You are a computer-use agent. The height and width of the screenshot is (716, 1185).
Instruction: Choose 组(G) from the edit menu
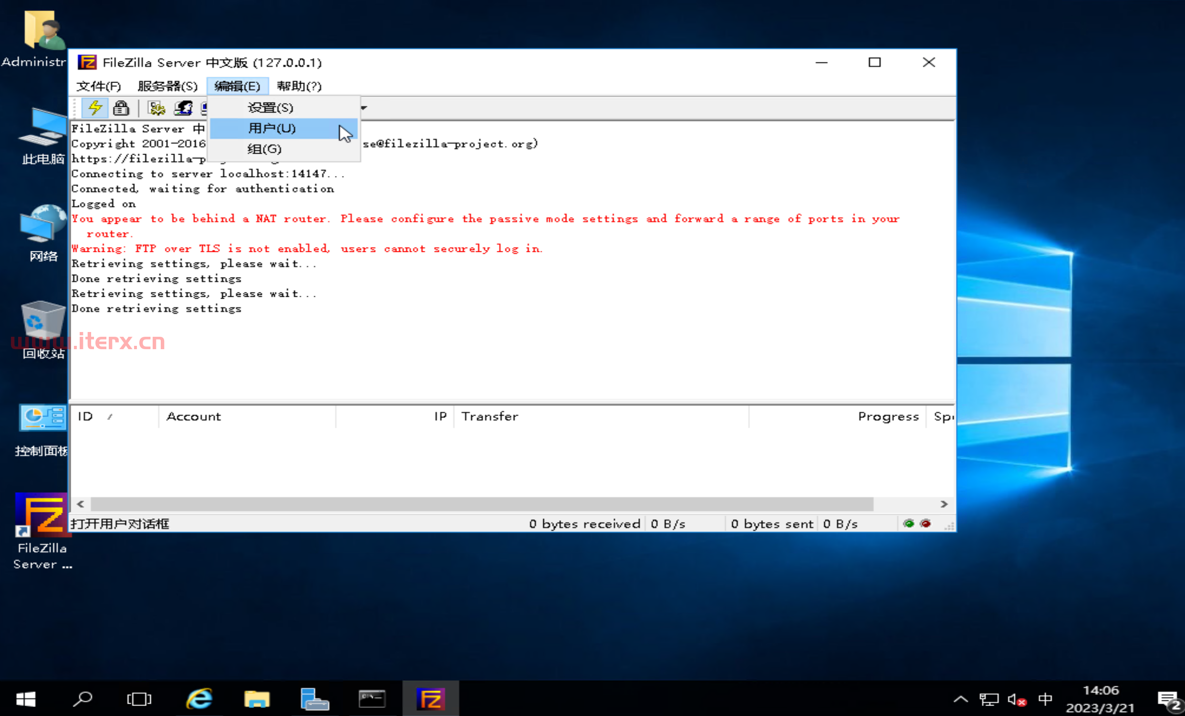click(x=284, y=149)
